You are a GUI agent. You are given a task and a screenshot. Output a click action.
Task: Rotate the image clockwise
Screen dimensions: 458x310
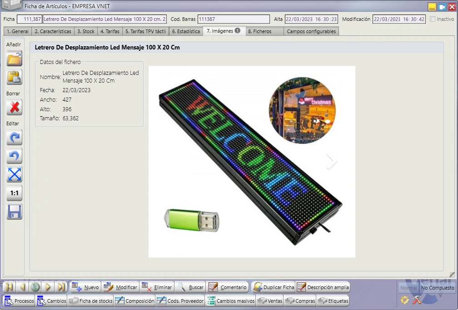point(15,137)
